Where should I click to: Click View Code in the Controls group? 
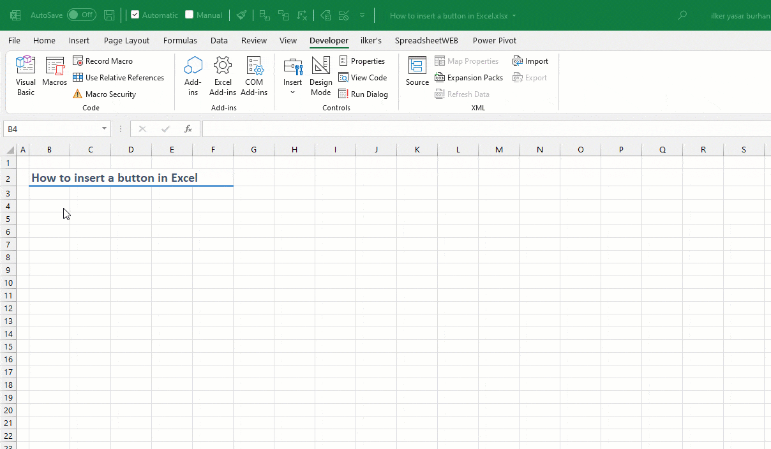point(363,77)
